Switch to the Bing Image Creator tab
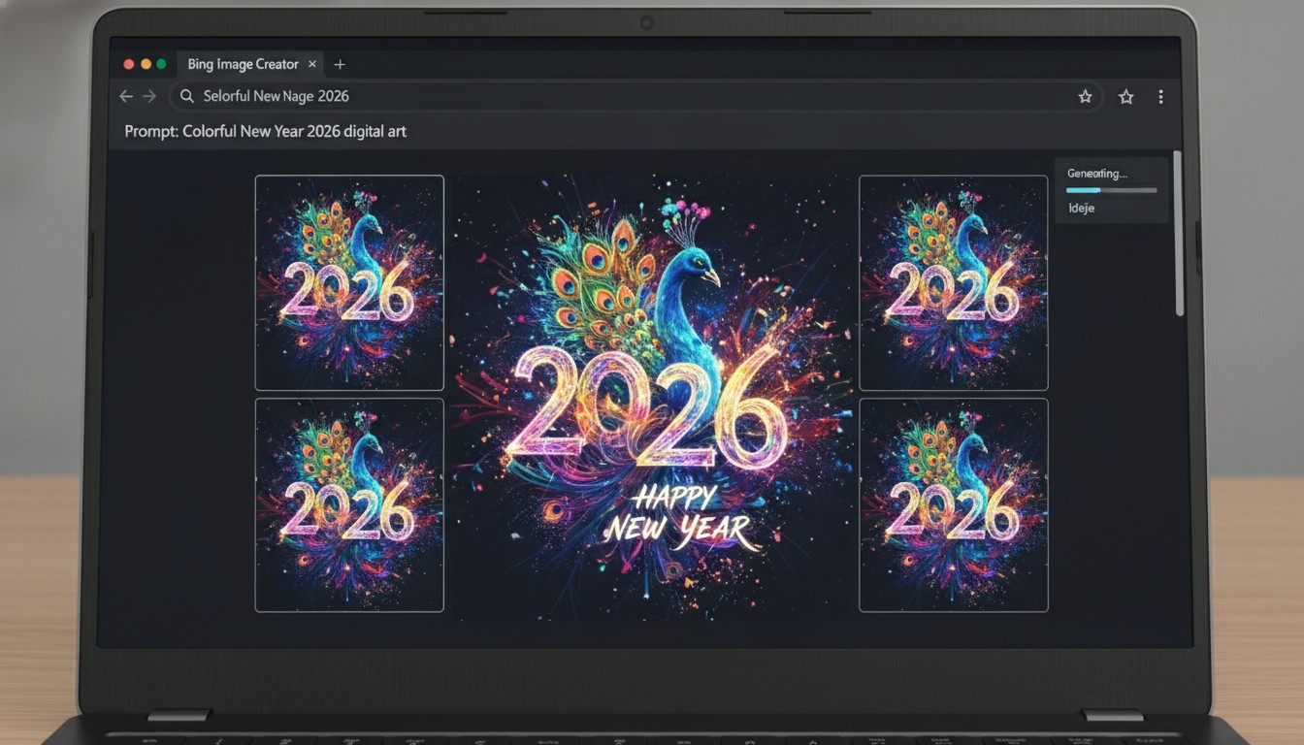 click(243, 64)
